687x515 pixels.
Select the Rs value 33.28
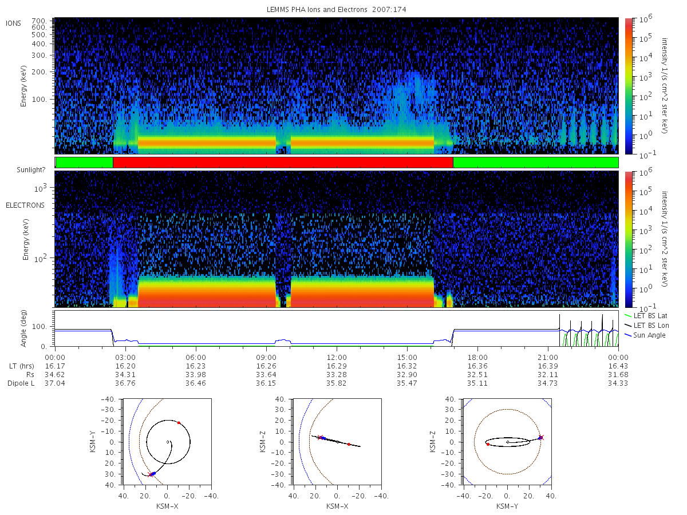coord(337,374)
